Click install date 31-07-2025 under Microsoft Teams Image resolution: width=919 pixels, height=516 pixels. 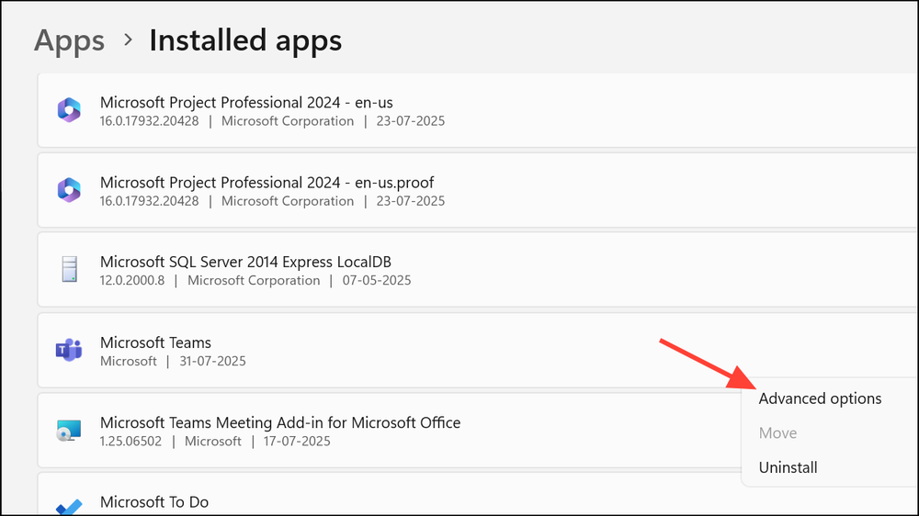[x=212, y=362]
